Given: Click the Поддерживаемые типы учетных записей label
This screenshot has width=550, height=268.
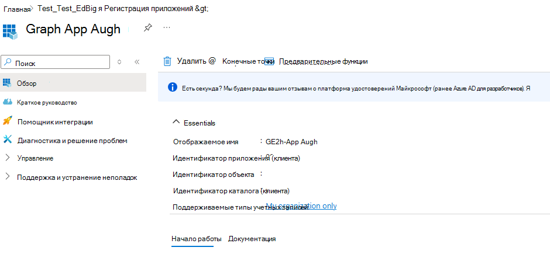Looking at the screenshot, I should 240,207.
